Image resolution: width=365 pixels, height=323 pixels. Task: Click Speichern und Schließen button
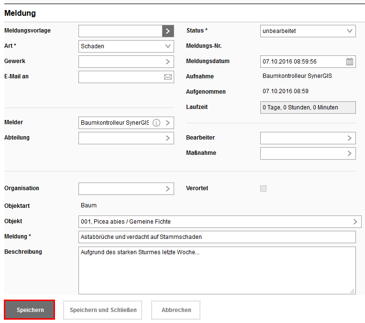[x=103, y=310]
